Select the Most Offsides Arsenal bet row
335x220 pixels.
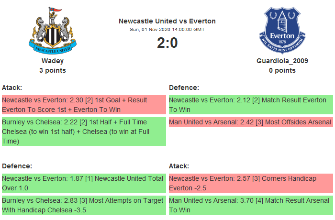click(250, 122)
